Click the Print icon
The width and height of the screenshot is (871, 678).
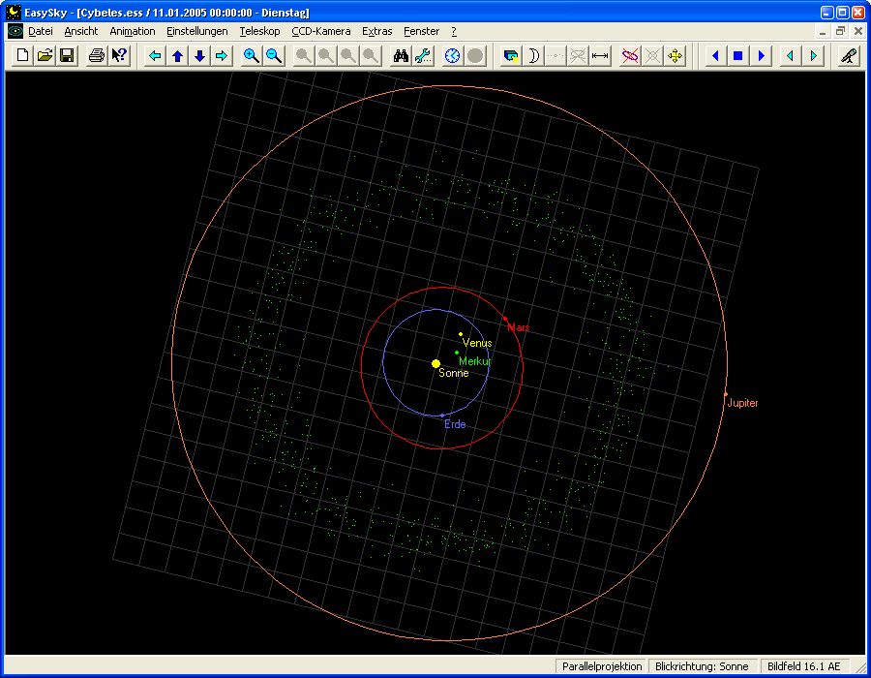coord(97,56)
